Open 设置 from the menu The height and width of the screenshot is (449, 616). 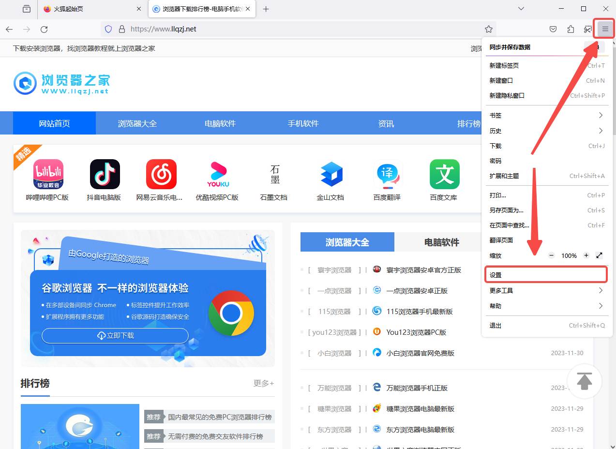point(546,274)
